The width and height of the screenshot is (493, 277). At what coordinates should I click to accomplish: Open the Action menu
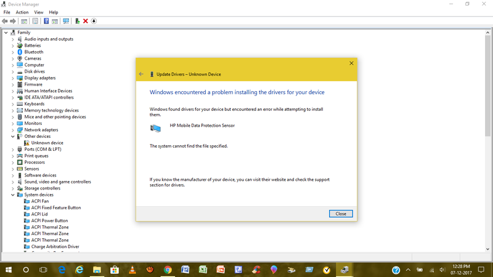tap(22, 12)
